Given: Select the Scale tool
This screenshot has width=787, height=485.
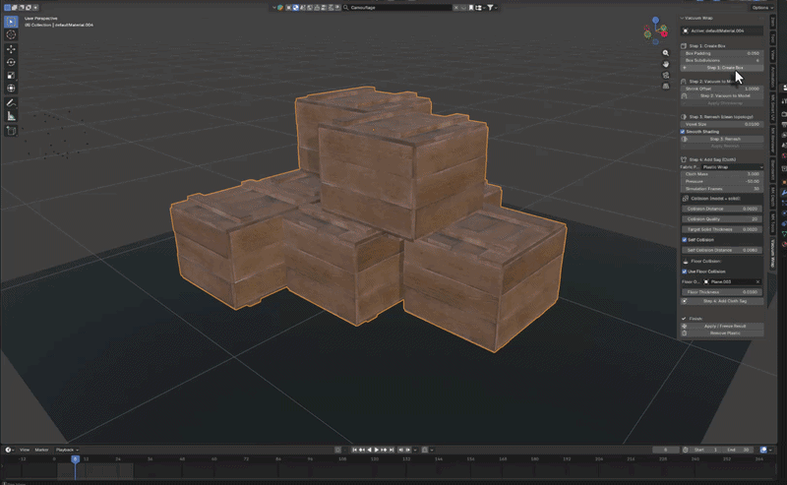Looking at the screenshot, I should [11, 76].
